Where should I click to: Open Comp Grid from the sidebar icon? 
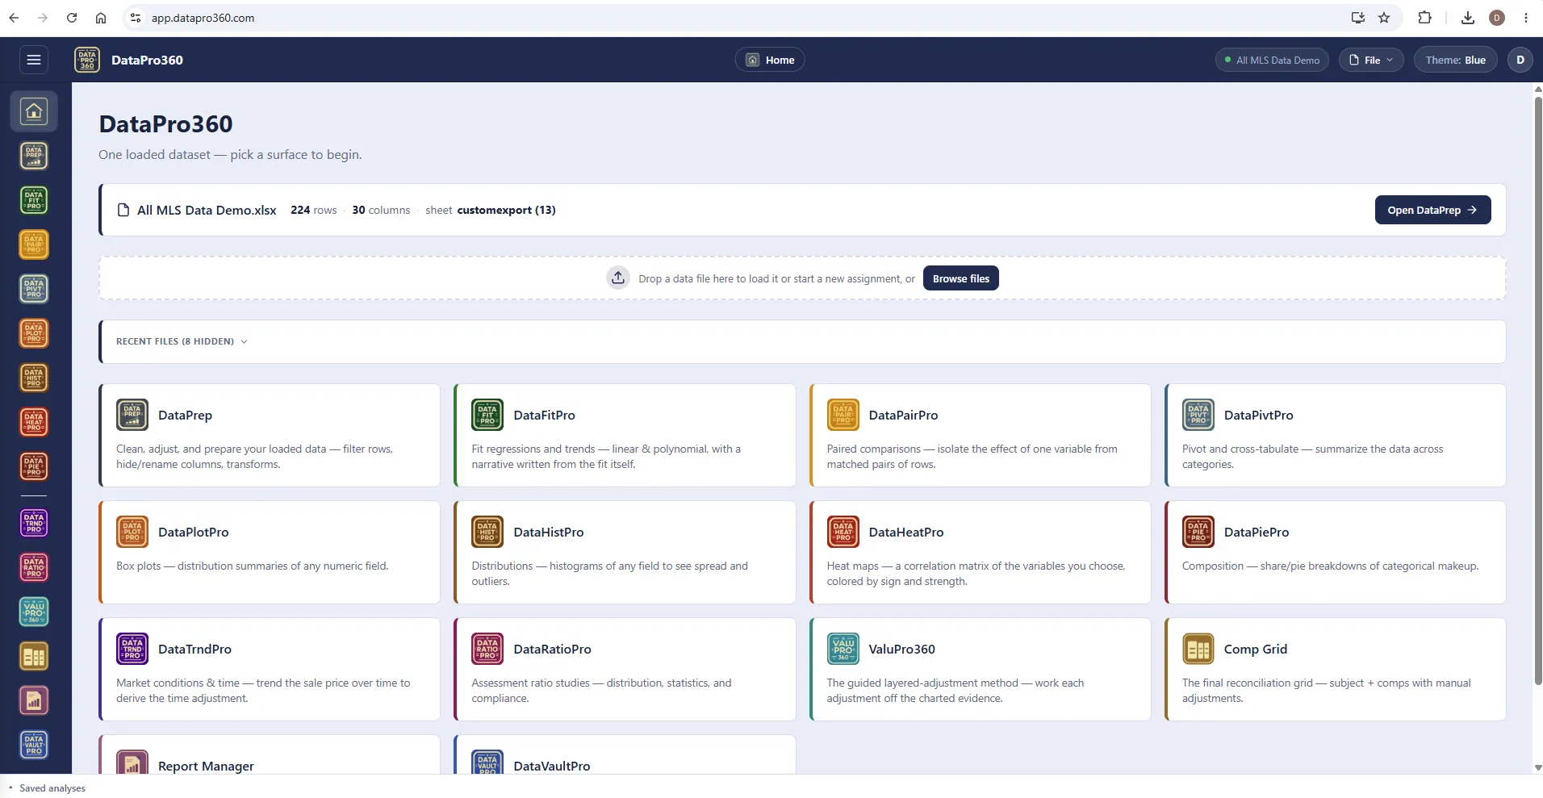[34, 656]
